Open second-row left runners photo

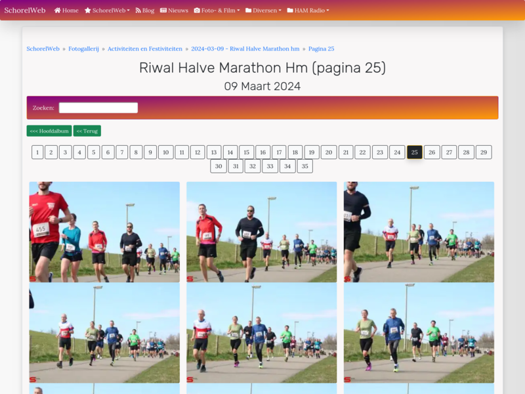coord(104,333)
